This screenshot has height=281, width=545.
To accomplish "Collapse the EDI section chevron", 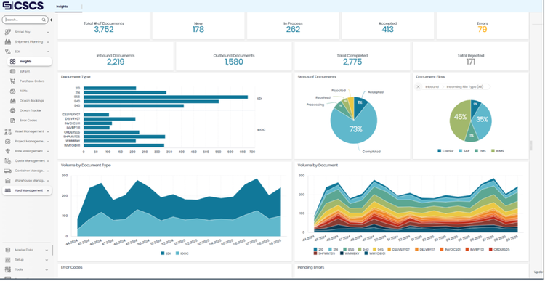I will (x=48, y=52).
